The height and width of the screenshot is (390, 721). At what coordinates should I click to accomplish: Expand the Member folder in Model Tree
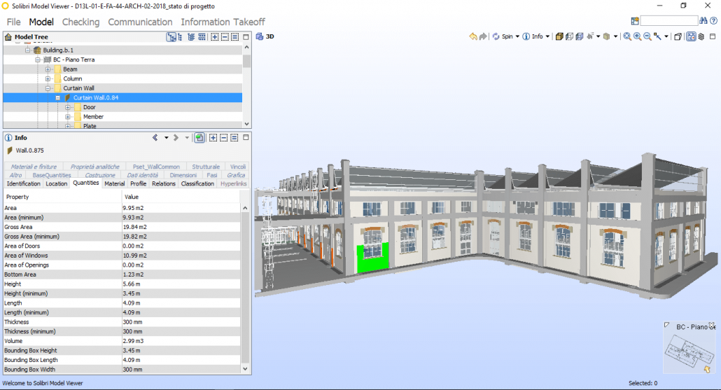tap(68, 117)
